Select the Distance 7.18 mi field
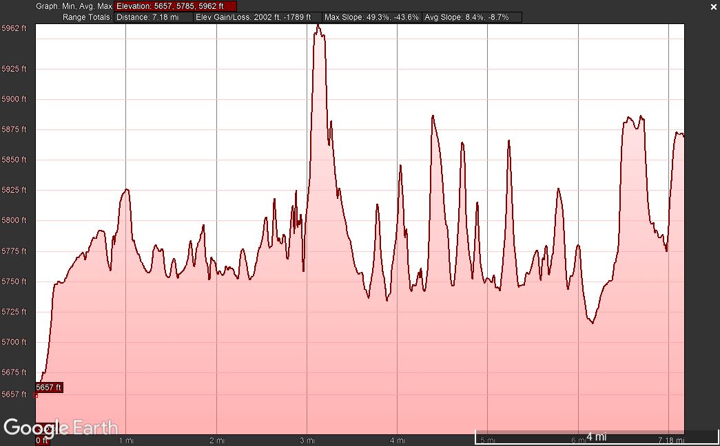Viewport: 720px width, 446px height. [153, 17]
